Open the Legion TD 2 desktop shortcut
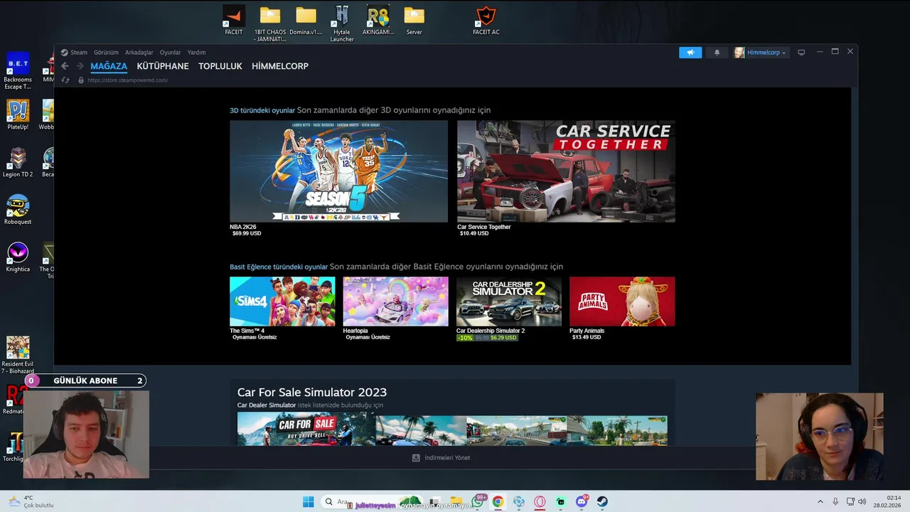The image size is (910, 512). (18, 162)
